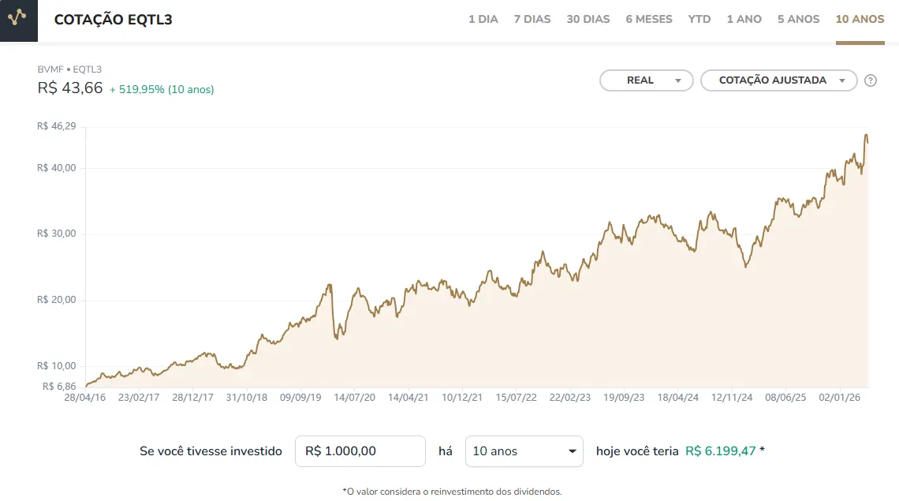Click the 19/09/23 date label
Image resolution: width=899 pixels, height=501 pixels.
point(624,398)
